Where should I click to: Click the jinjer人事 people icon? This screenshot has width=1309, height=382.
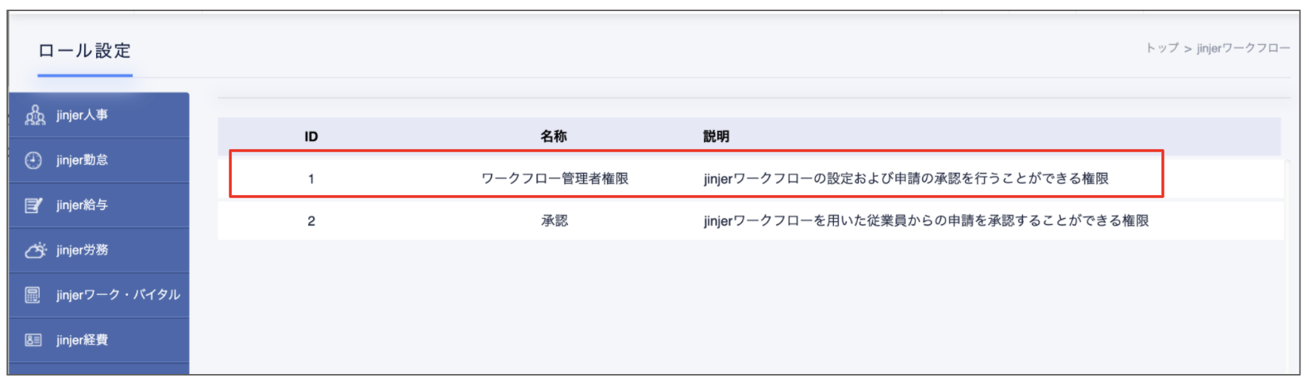tap(34, 116)
